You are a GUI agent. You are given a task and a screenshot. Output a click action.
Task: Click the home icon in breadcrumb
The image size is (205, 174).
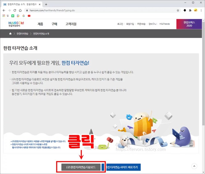(x=10, y=34)
